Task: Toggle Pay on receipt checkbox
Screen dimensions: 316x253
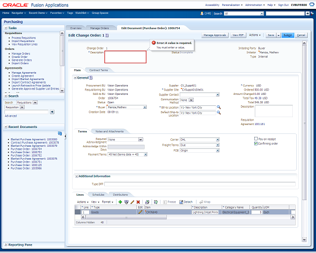Action: pyautogui.click(x=256, y=139)
